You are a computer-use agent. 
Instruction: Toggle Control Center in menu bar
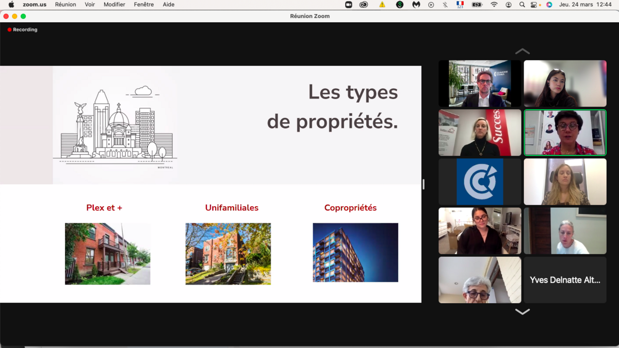pos(534,5)
